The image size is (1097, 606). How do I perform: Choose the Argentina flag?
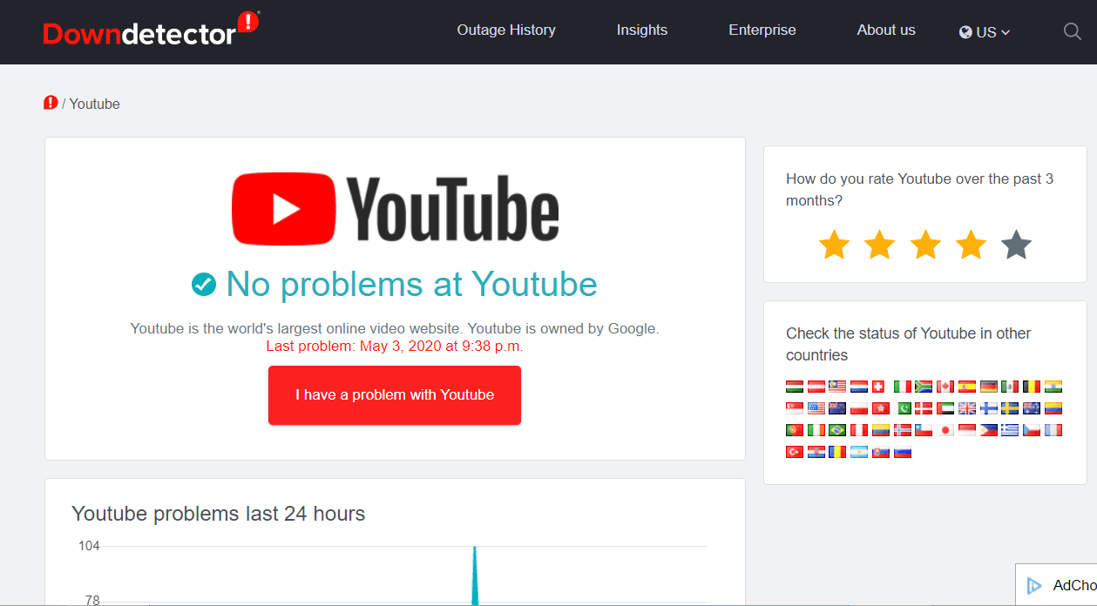(859, 452)
